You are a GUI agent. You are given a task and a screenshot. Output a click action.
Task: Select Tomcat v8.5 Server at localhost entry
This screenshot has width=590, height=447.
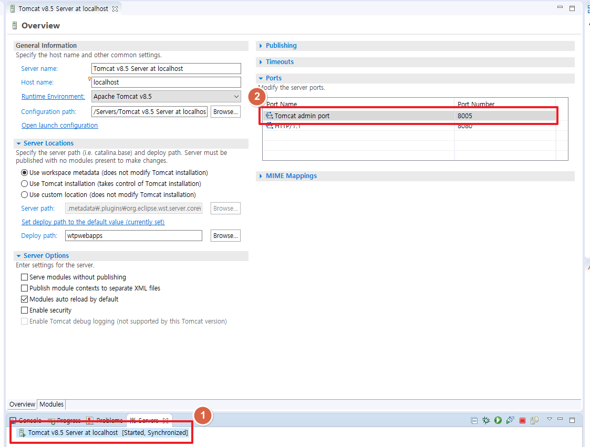[x=103, y=433]
